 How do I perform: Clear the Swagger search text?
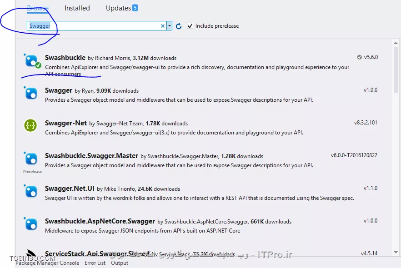pos(163,26)
